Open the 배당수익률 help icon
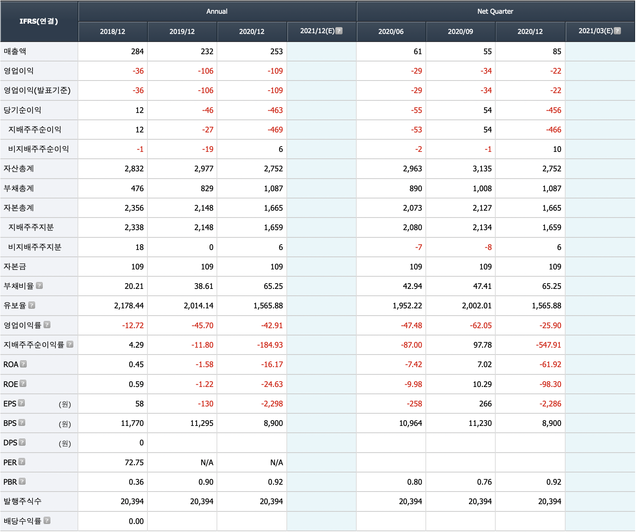This screenshot has width=637, height=532. (47, 521)
